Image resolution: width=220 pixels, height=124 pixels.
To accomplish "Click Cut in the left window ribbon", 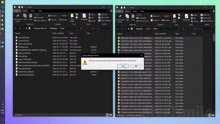I will [36, 14].
